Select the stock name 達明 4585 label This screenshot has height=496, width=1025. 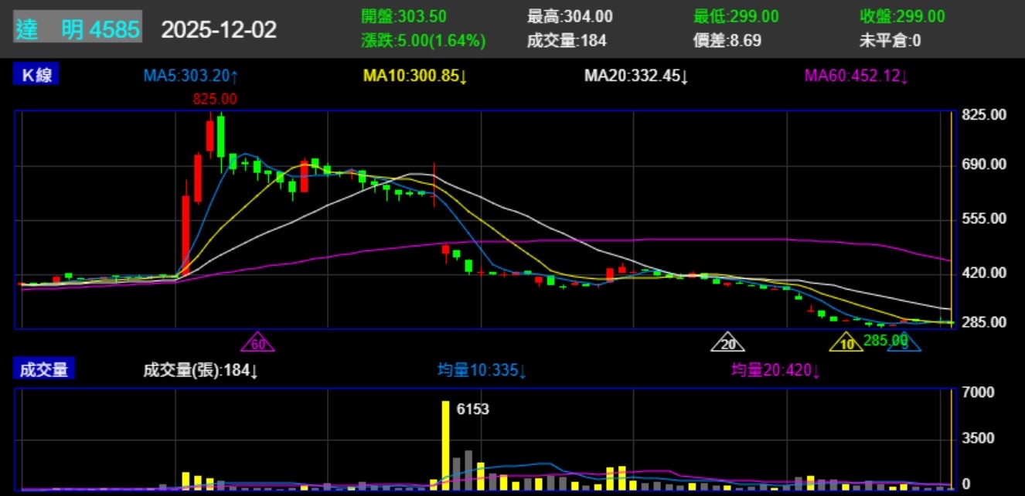[x=78, y=29]
